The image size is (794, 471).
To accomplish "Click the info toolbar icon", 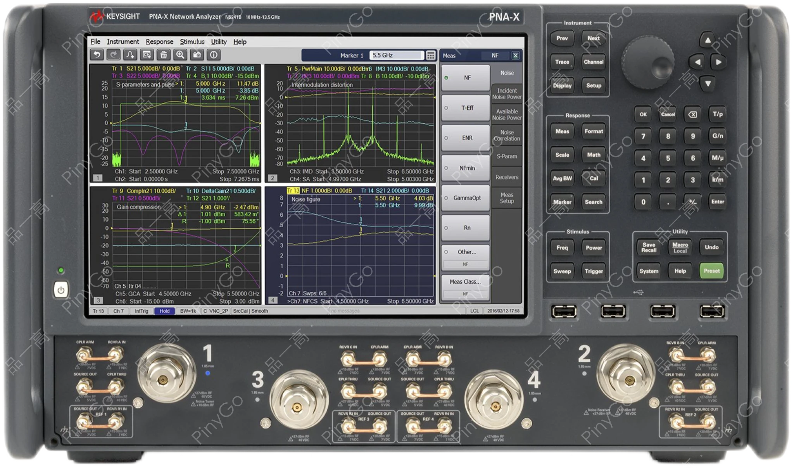I will pos(214,55).
